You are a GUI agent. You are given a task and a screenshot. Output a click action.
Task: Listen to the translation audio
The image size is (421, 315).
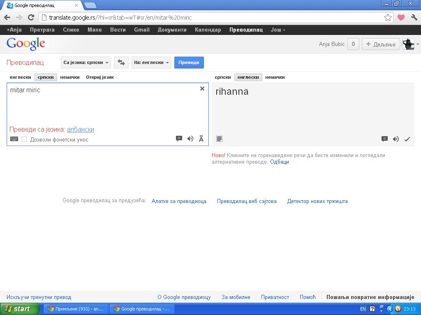click(x=396, y=139)
